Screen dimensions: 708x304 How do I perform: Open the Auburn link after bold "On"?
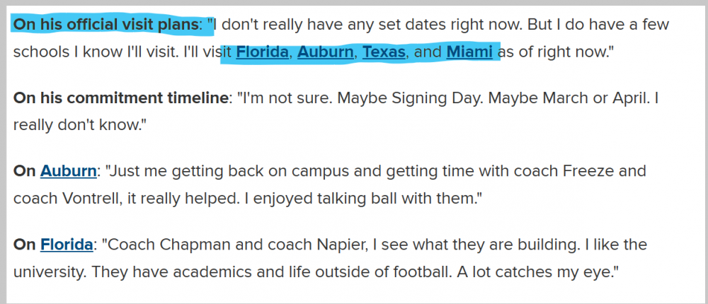click(68, 171)
